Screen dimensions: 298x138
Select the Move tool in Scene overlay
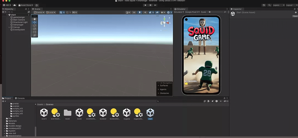(35, 22)
